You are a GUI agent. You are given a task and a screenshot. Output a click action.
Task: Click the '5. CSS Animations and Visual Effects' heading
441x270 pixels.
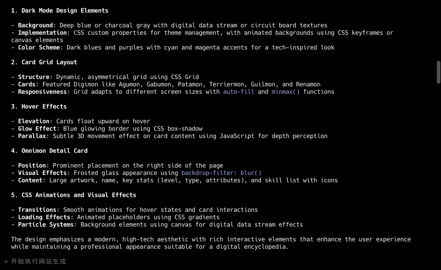(73, 195)
